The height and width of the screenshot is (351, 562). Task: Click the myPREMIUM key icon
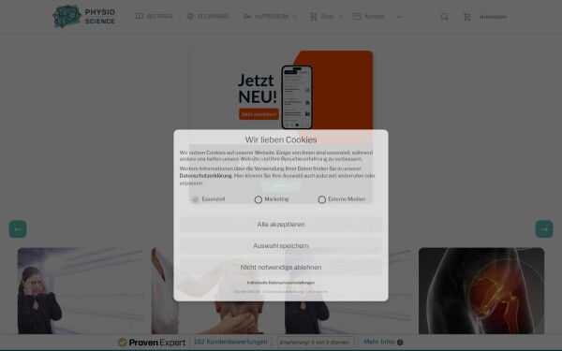click(247, 17)
